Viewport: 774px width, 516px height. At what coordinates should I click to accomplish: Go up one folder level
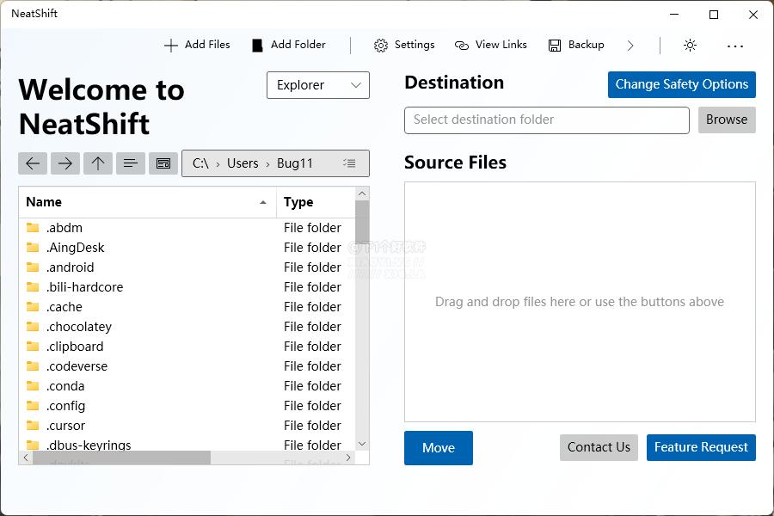(98, 163)
